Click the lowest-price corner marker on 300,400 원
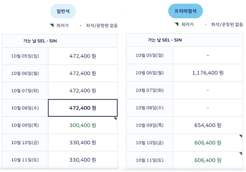Image resolution: width=246 pixels, height=172 pixels. [115, 119]
